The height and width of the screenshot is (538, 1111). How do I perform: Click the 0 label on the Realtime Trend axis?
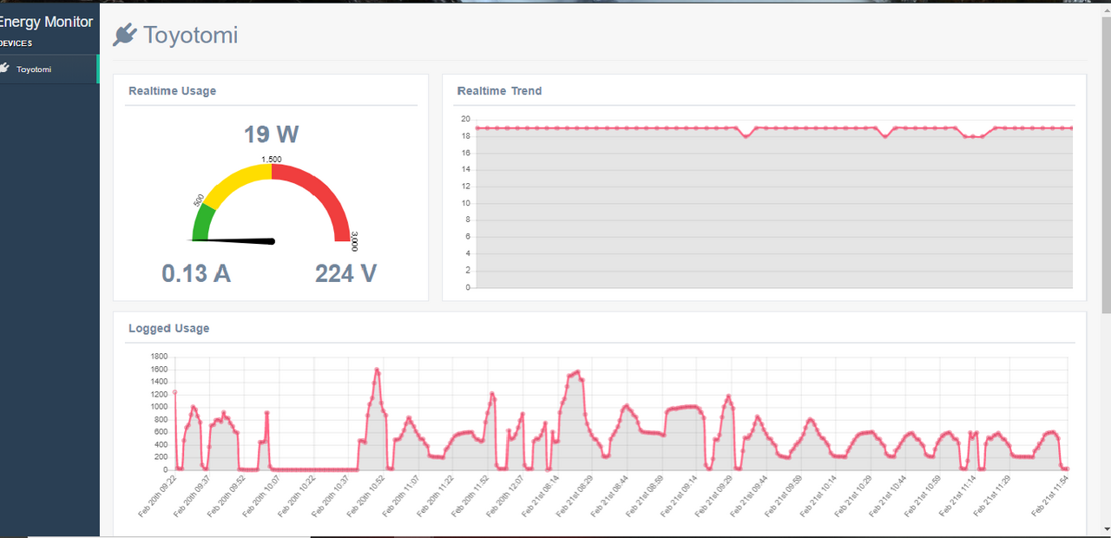(x=468, y=287)
